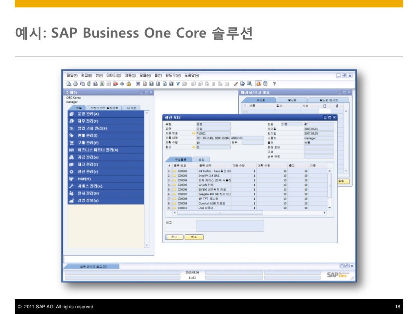Select 발신함 tab in messages window
The width and height of the screenshot is (418, 314).
tap(292, 100)
